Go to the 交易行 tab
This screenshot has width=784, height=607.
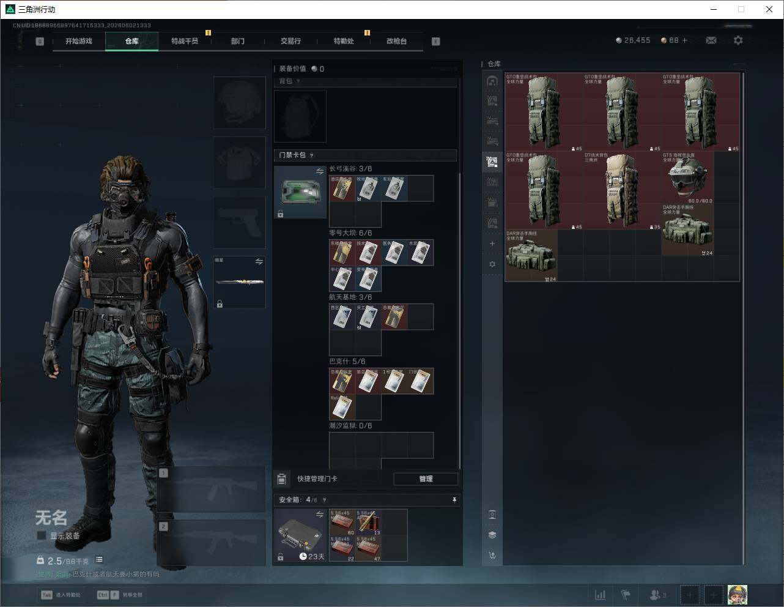(x=290, y=41)
